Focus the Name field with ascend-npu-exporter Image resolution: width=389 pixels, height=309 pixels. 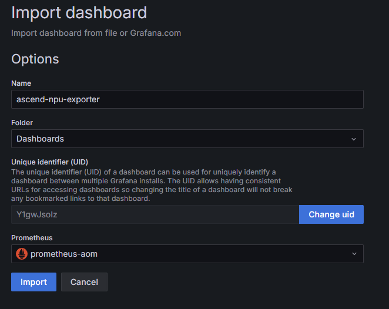tap(187, 99)
